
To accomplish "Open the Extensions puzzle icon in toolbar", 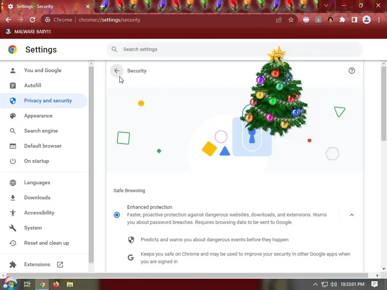I will pos(342,20).
